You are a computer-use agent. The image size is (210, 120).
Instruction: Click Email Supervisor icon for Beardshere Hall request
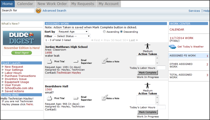pos(76,98)
